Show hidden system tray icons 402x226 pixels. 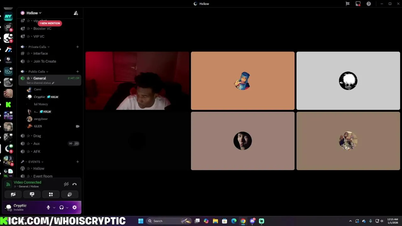pos(350,221)
